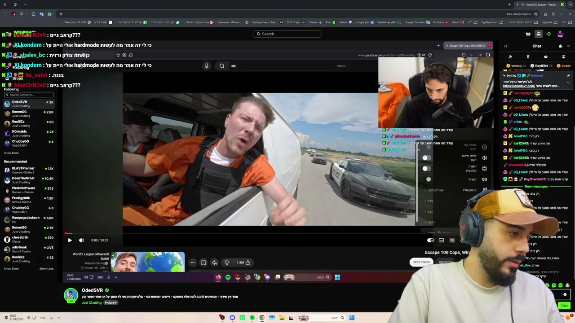Jump to New messages in chat
The height and width of the screenshot is (323, 575).
(536, 187)
